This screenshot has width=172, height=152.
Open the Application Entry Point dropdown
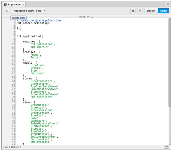click(29, 11)
